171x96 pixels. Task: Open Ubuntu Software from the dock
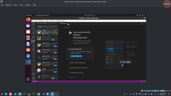click(x=28, y=50)
